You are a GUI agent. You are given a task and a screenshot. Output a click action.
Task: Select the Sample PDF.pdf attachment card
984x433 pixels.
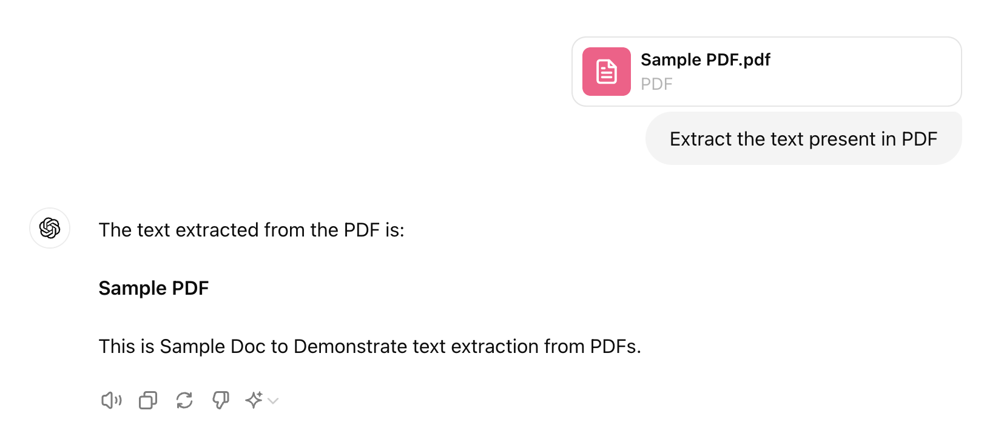point(766,71)
